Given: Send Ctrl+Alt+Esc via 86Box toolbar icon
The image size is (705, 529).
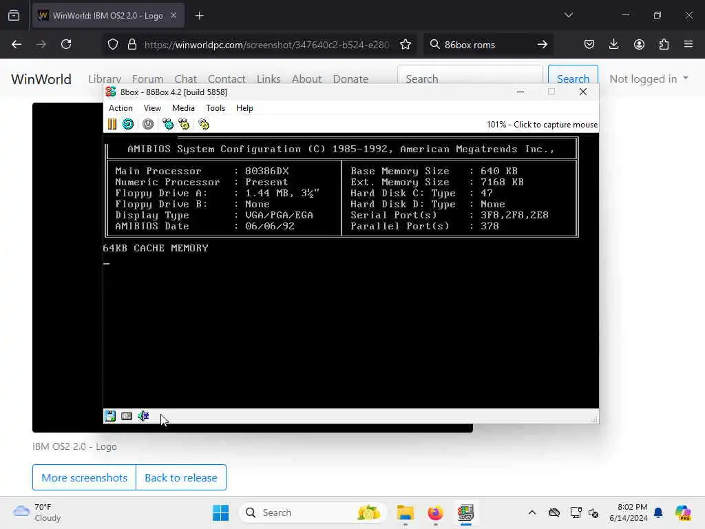Looking at the screenshot, I should 184,124.
